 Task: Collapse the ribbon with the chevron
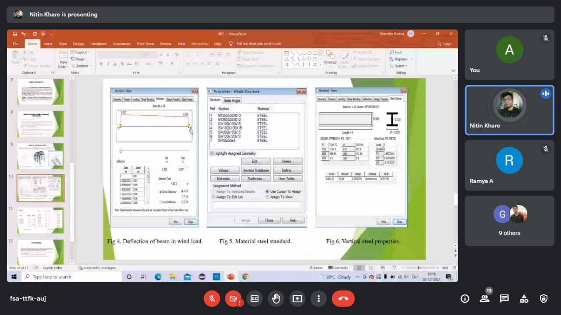click(453, 71)
